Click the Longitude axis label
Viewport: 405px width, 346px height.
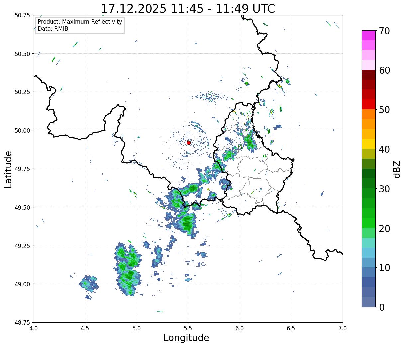186,338
